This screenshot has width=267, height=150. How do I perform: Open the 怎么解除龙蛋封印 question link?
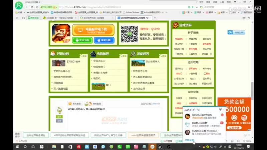143,77
